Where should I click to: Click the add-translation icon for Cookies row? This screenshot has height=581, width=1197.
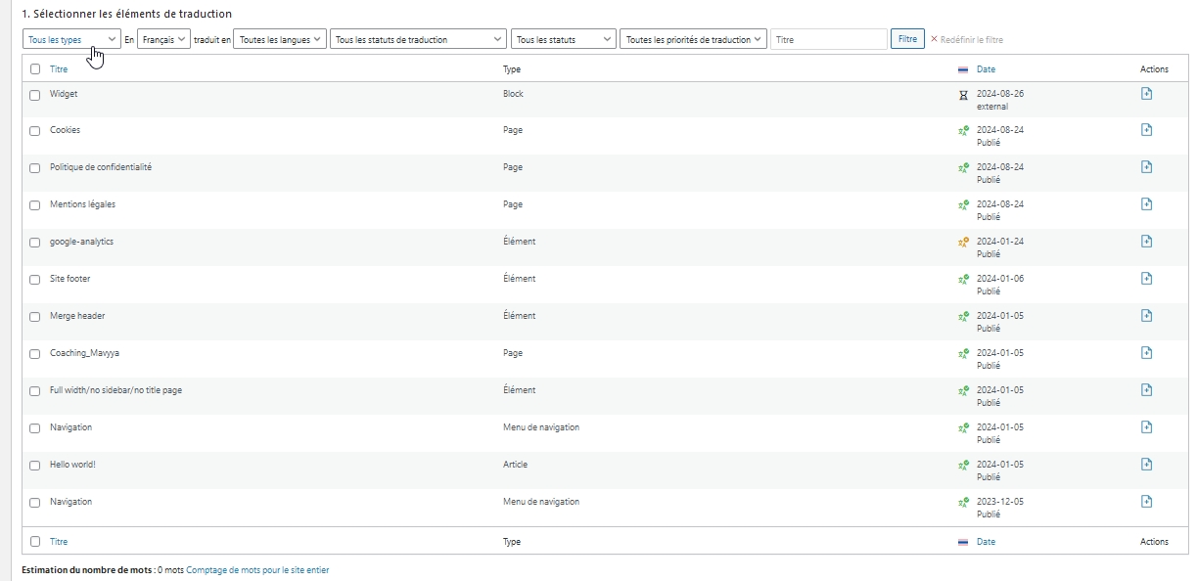[x=1146, y=130]
